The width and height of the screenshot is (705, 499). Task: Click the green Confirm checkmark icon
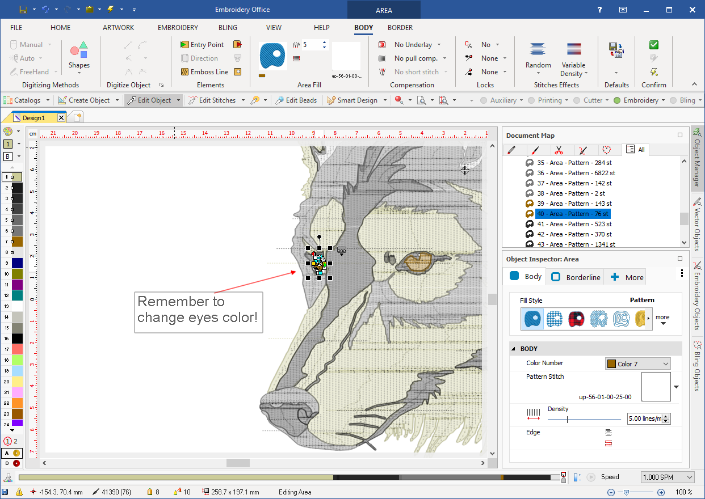pyautogui.click(x=654, y=45)
